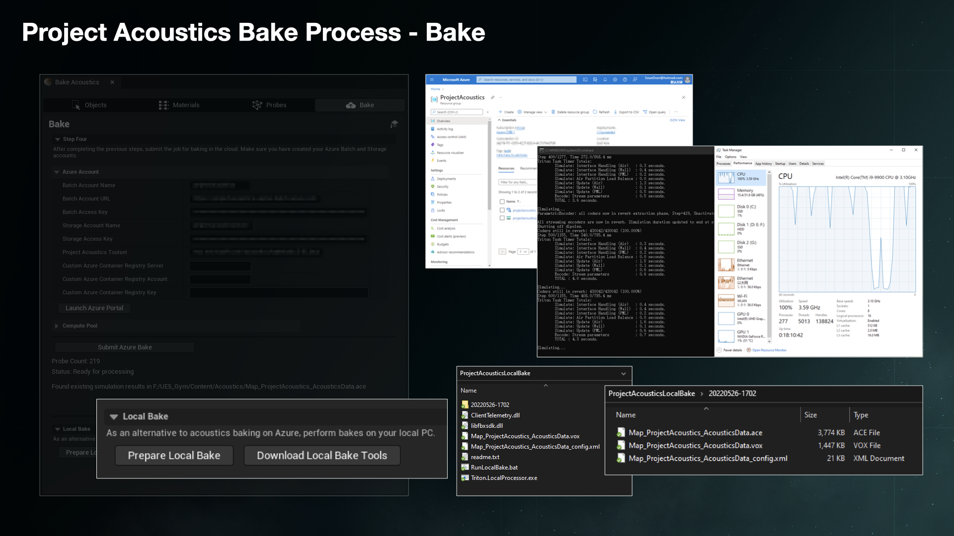This screenshot has width=954, height=536.
Task: Select Activity log in Azure sidebar
Action: coord(445,129)
